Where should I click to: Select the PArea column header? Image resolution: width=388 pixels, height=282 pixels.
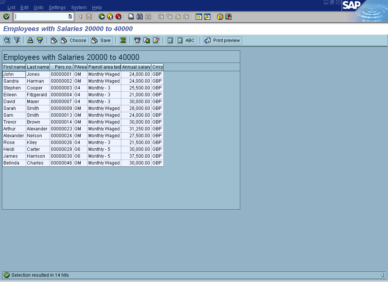[x=80, y=67]
